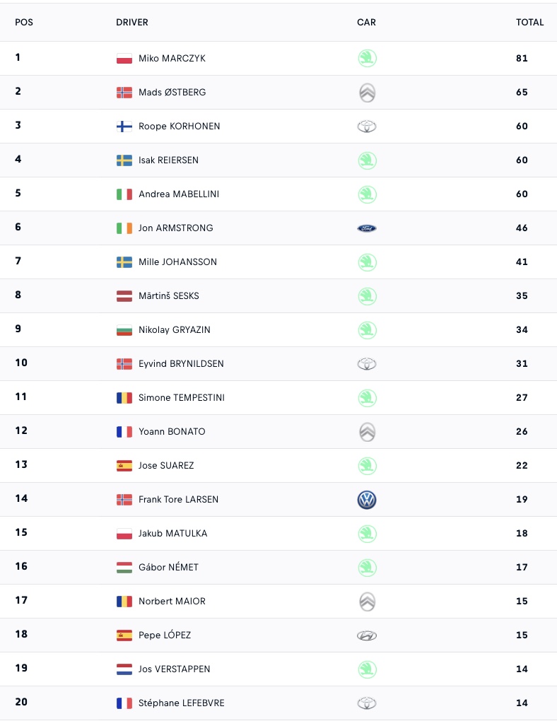This screenshot has height=721, width=557.
Task: Open driver Andrea MABELLINI's name link
Action: tap(179, 194)
